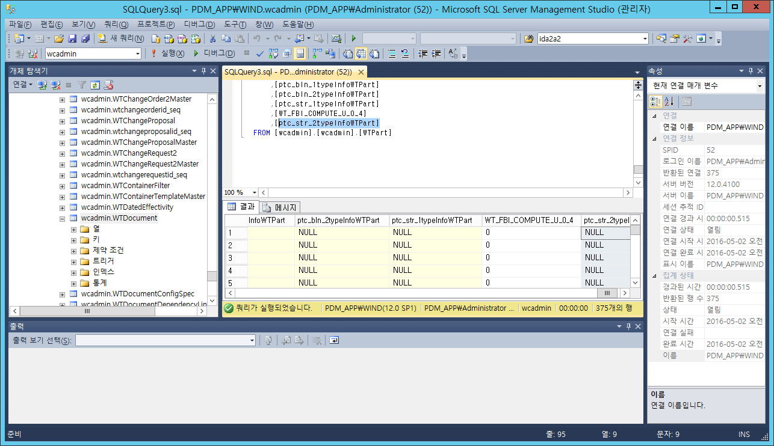Click the Categorized icon in Properties panel
Viewport: 774px width, 446px height.
[656, 101]
